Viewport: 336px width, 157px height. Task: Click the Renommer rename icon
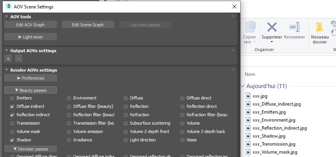[x=295, y=27]
